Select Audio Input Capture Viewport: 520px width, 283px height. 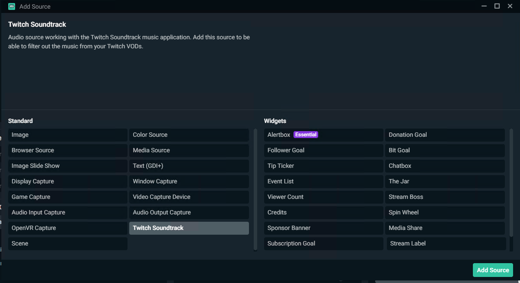(67, 212)
